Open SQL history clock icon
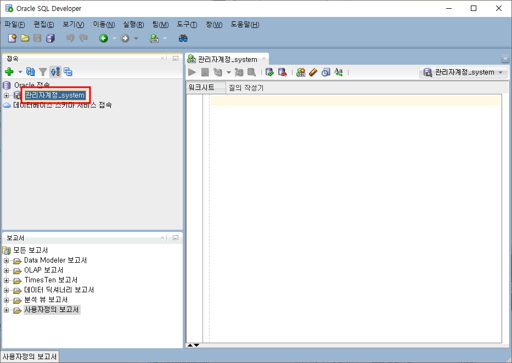The height and width of the screenshot is (363, 512). (x=325, y=72)
